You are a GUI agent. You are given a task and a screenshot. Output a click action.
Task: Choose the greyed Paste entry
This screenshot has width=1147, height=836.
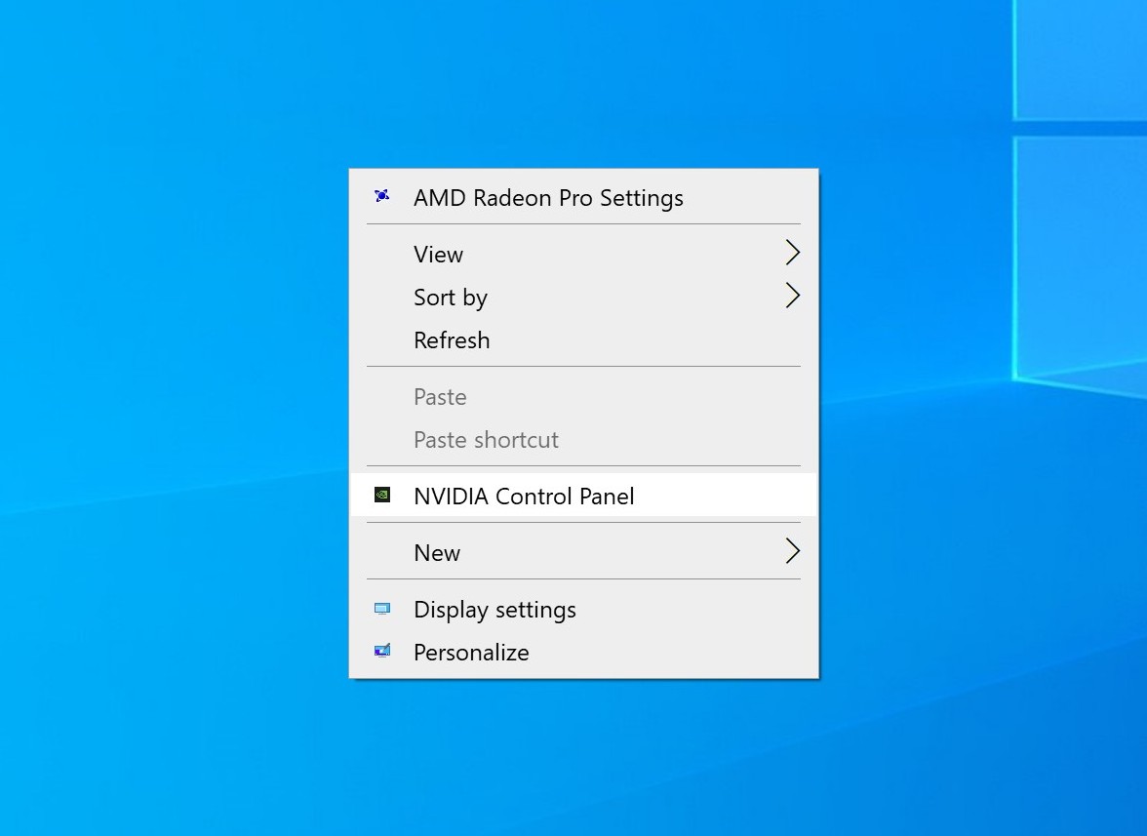583,396
